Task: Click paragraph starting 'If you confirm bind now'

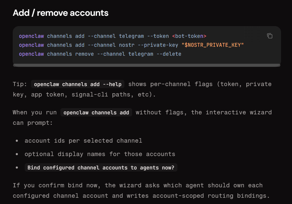Action: pyautogui.click(x=141, y=191)
